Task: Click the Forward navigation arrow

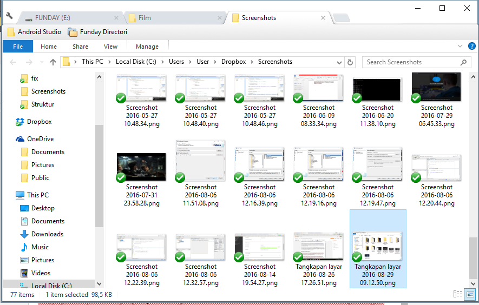Action: tap(29, 62)
